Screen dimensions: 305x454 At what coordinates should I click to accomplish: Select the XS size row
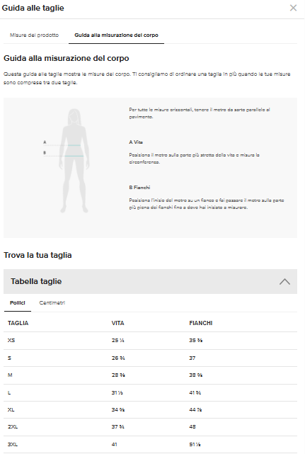[150, 341]
